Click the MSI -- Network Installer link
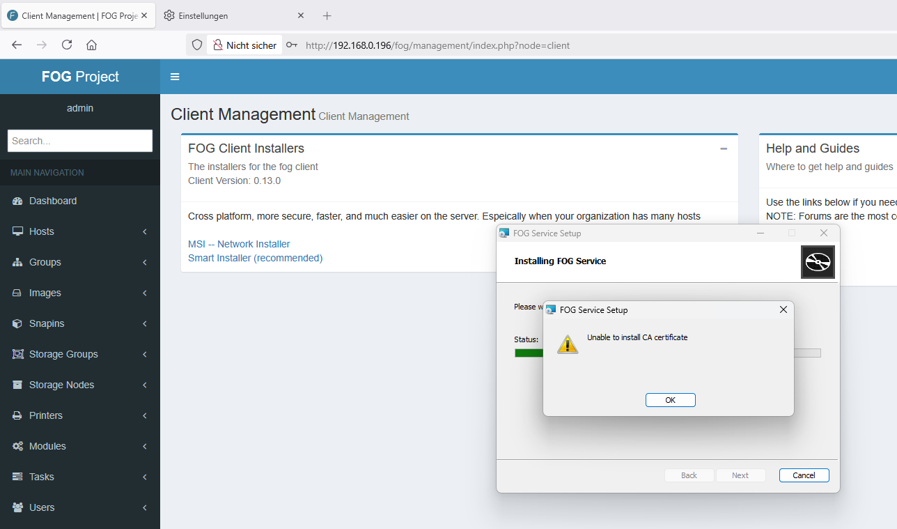897x529 pixels. click(239, 244)
